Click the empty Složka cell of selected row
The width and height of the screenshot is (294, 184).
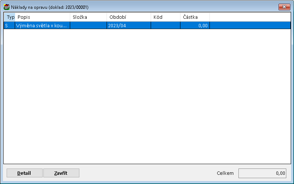(88, 25)
